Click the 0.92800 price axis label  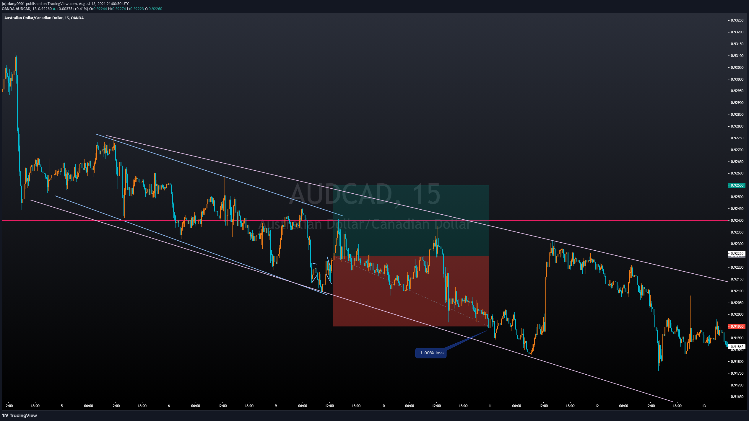click(x=737, y=126)
